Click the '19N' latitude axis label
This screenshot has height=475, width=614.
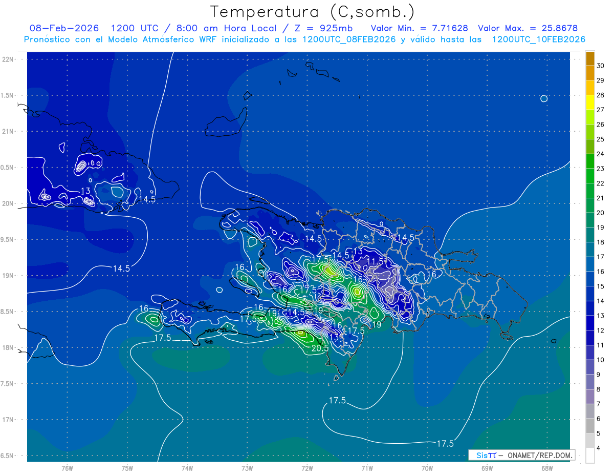pos(9,275)
